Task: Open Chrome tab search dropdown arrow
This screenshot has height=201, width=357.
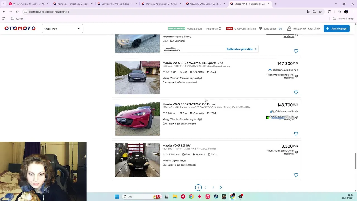Action: point(4,4)
